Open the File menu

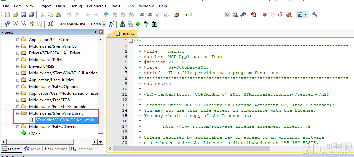tap(6, 6)
